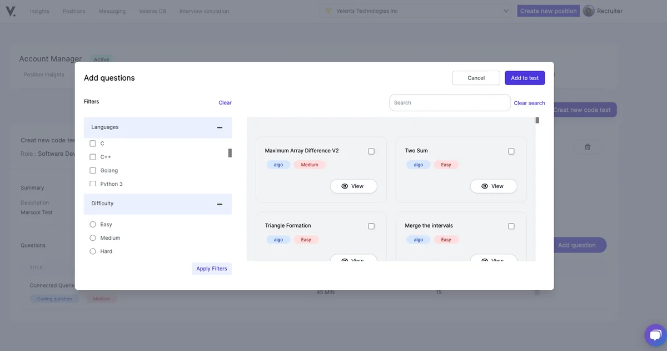Click the Merge the intervals question title
Image resolution: width=667 pixels, height=351 pixels.
pyautogui.click(x=429, y=226)
